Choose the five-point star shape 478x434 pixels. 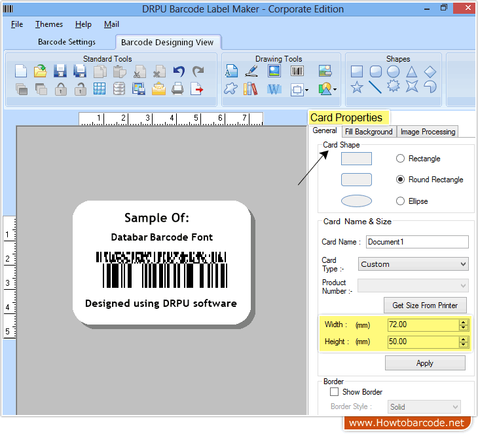click(357, 87)
